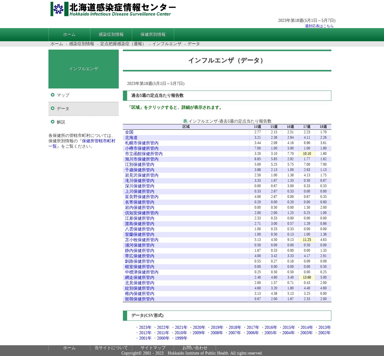The image size is (384, 356).
Task: Click ホーム in the breadcrumb trail
Action: [57, 44]
